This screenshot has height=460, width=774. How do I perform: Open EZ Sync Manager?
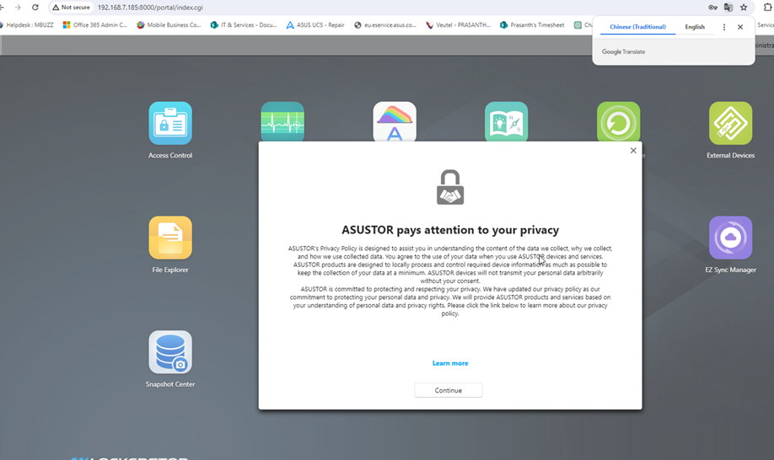(730, 238)
